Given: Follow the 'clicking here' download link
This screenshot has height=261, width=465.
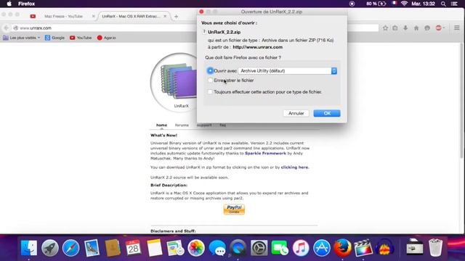Looking at the screenshot, I should pos(294,167).
